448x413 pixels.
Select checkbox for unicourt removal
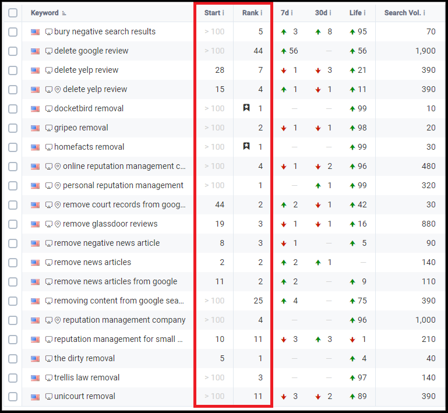pos(13,397)
